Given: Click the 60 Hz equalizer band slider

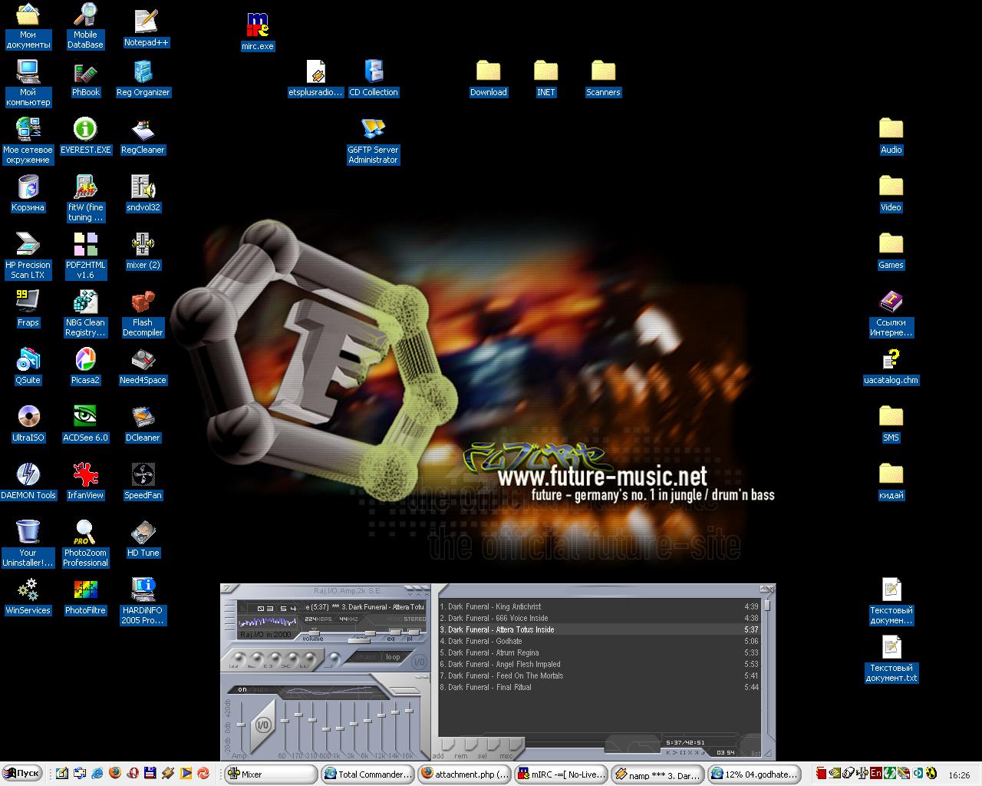Looking at the screenshot, I should coord(284,722).
